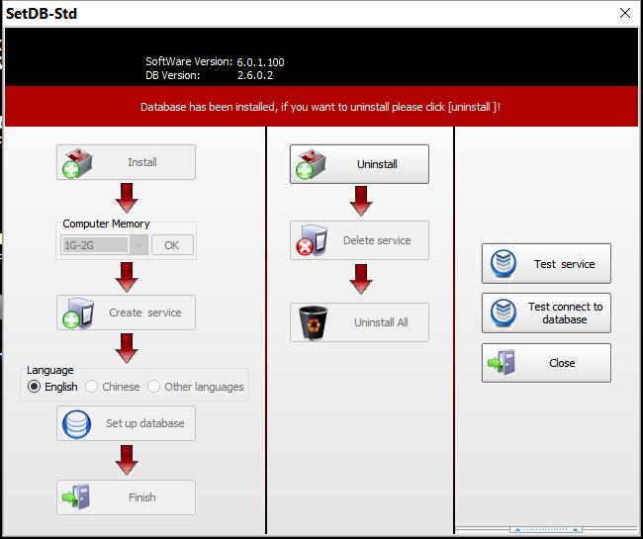Select the English language radio button
This screenshot has height=539, width=643.
[x=35, y=387]
